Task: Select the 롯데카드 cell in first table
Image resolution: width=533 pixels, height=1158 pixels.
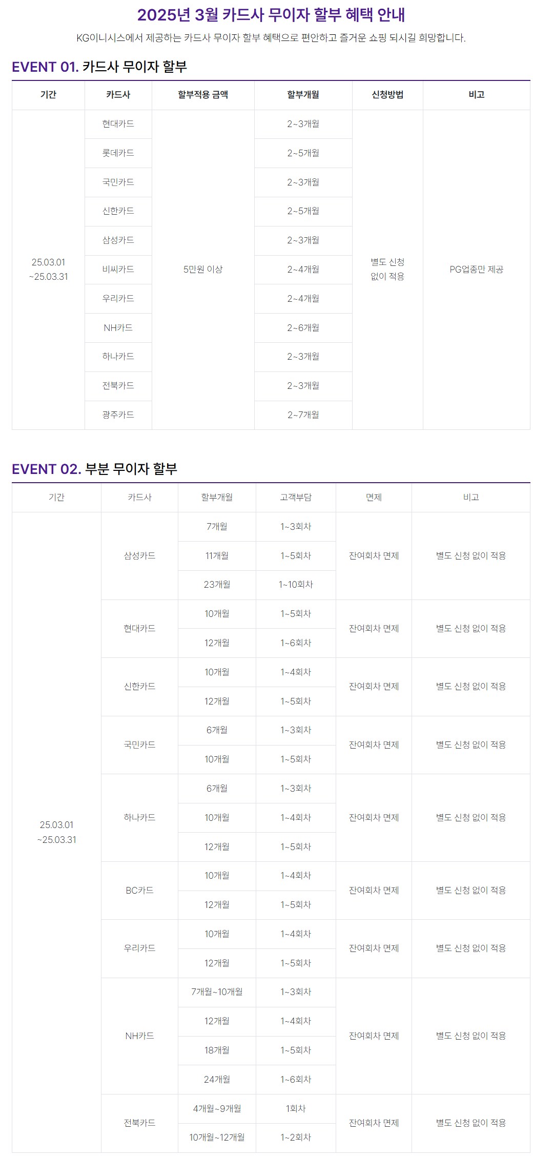Action: pos(118,153)
